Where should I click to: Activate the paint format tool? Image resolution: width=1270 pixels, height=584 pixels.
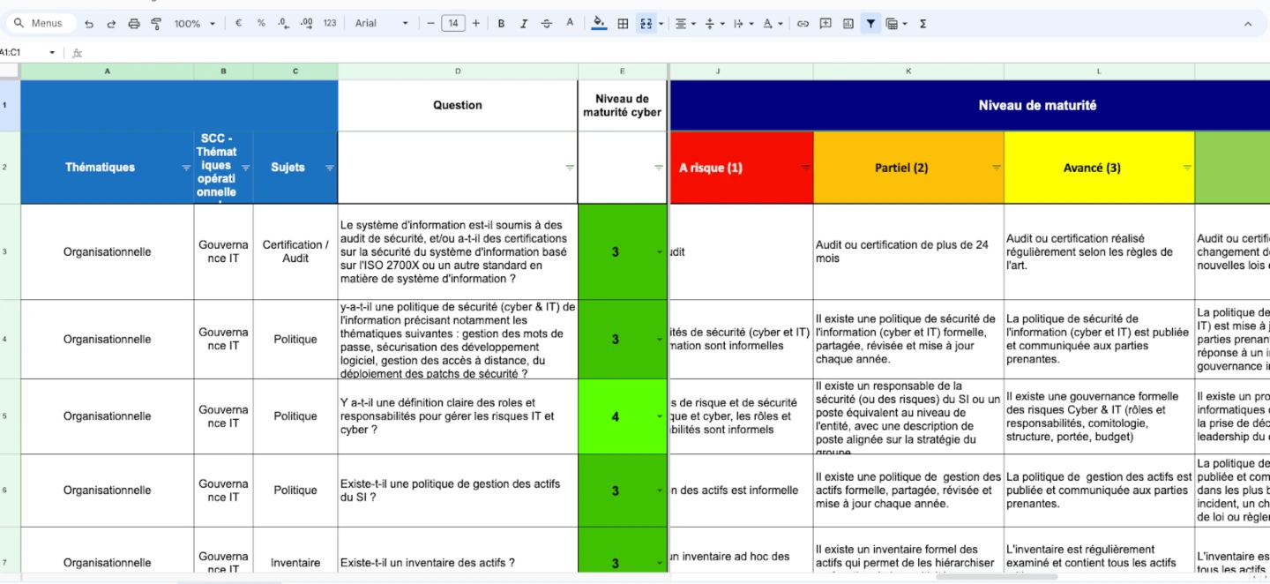[x=156, y=24]
